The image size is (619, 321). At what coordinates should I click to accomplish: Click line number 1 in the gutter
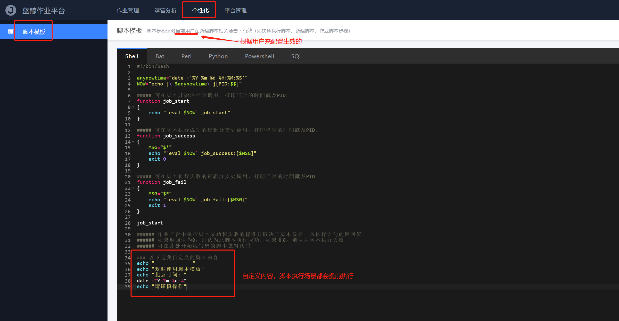(129, 66)
